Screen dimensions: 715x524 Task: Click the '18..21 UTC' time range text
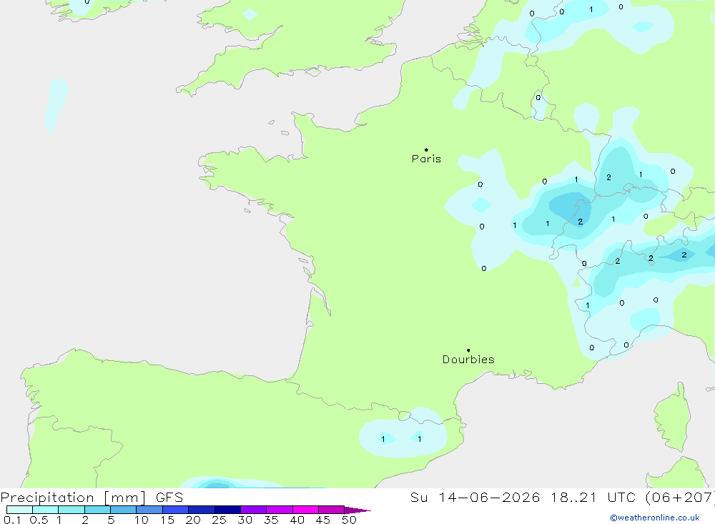click(595, 498)
